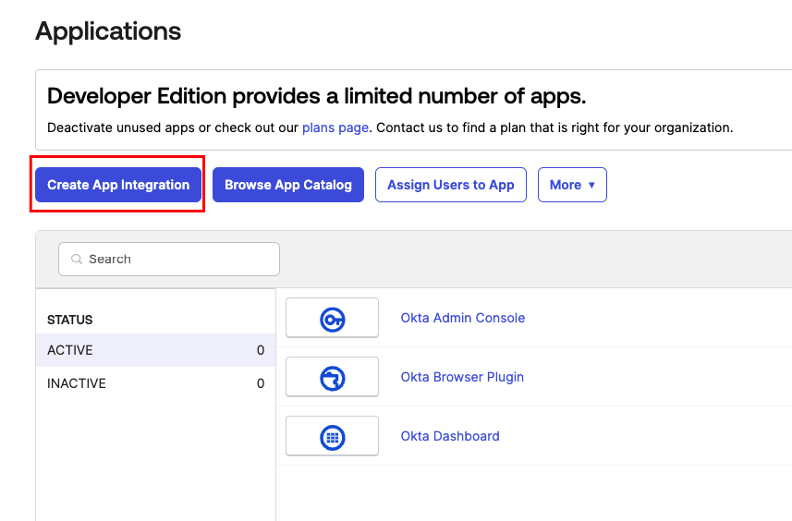The width and height of the screenshot is (792, 521).
Task: Open the Okta Dashboard link
Action: tap(450, 436)
